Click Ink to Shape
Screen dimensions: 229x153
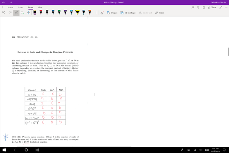click(x=128, y=13)
